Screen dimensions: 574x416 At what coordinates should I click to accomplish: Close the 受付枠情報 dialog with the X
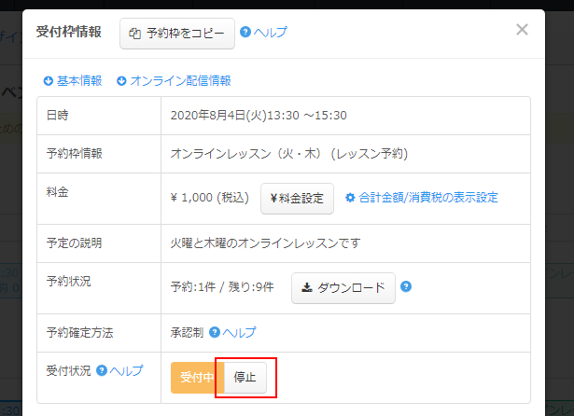(522, 30)
